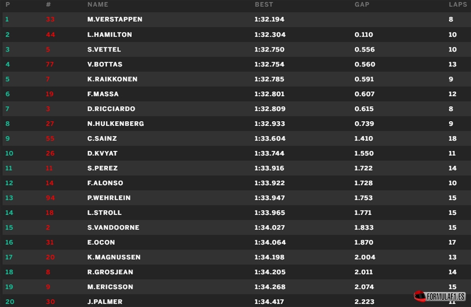This screenshot has height=307, width=471.
Task: Select D.RICCIARDO's name
Action: coord(111,109)
